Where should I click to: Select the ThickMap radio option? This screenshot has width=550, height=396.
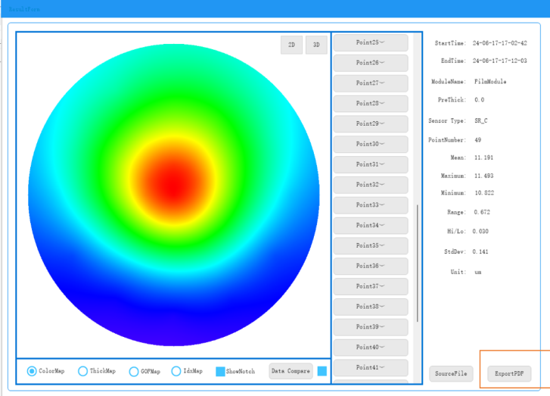coord(83,371)
